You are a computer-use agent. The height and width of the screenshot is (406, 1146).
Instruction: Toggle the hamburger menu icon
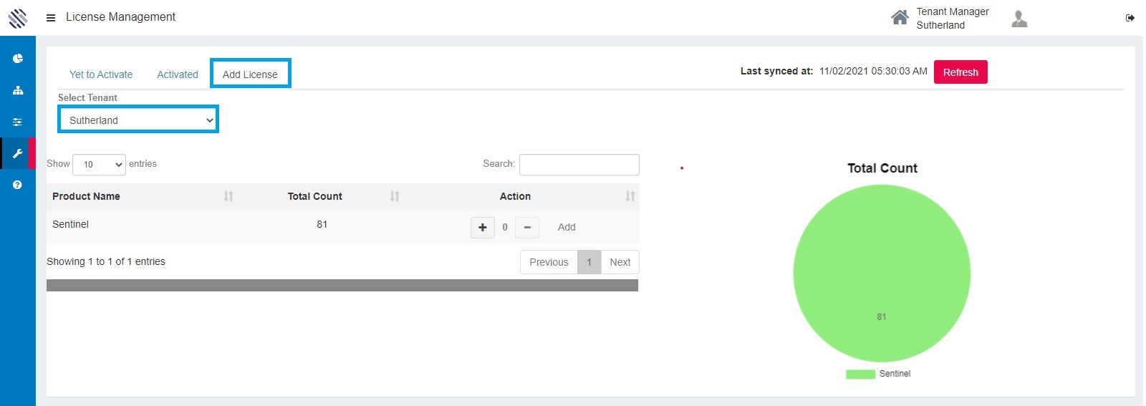click(x=51, y=18)
